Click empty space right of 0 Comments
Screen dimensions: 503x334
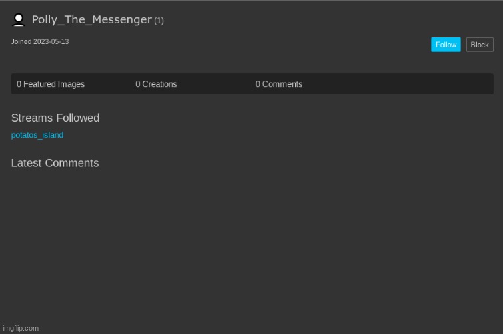click(400, 84)
